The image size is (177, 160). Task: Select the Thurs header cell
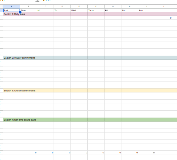96,10
